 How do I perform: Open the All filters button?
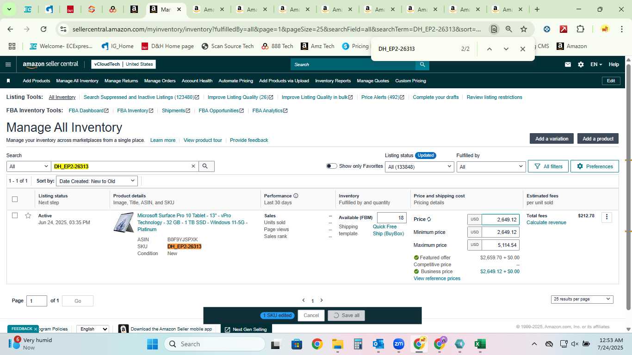[548, 166]
